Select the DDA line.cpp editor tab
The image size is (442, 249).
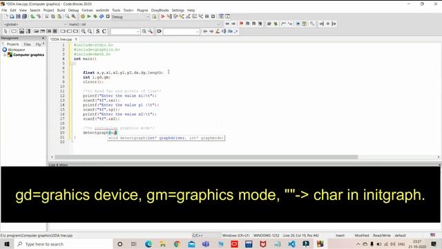coord(61,39)
